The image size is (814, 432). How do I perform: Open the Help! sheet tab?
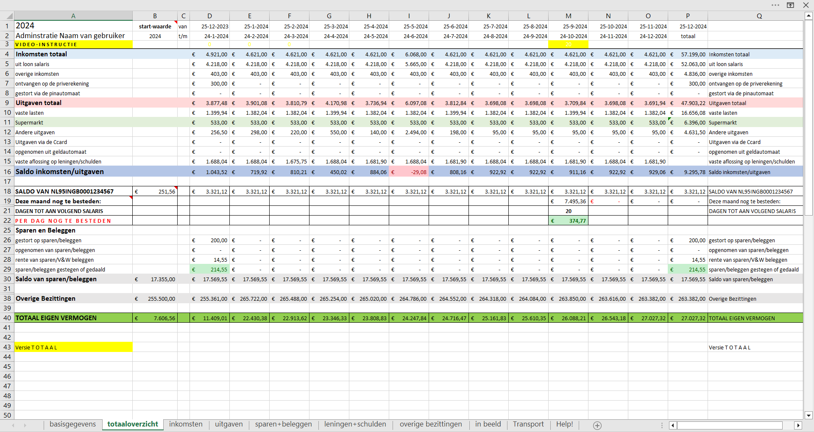(x=564, y=424)
